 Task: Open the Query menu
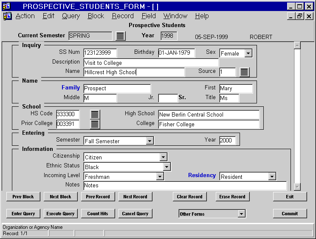pos(71,16)
